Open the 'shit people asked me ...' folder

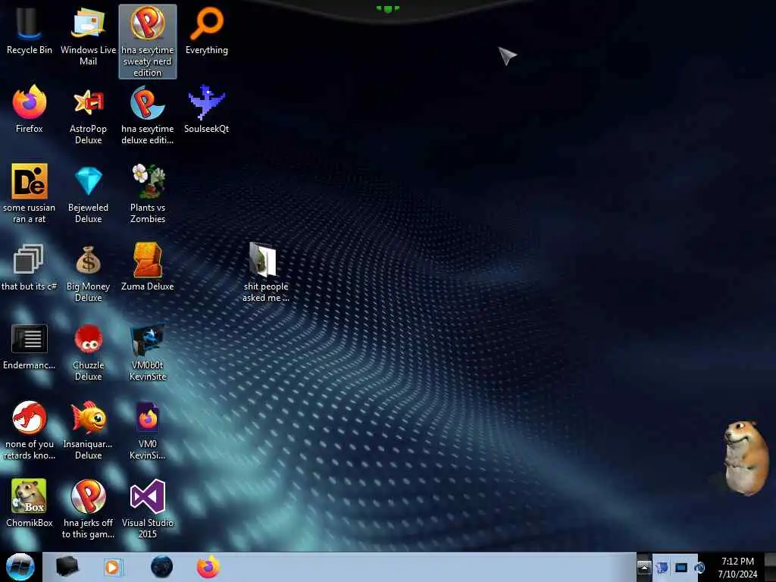click(265, 273)
